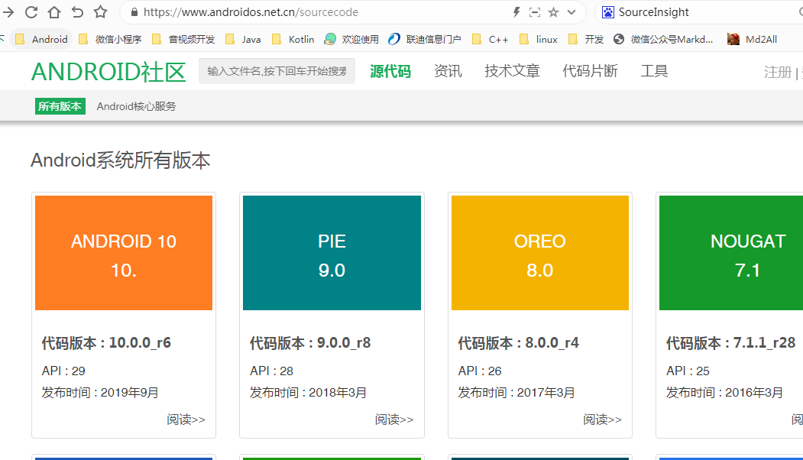Click the 注册 registration link

(x=778, y=71)
